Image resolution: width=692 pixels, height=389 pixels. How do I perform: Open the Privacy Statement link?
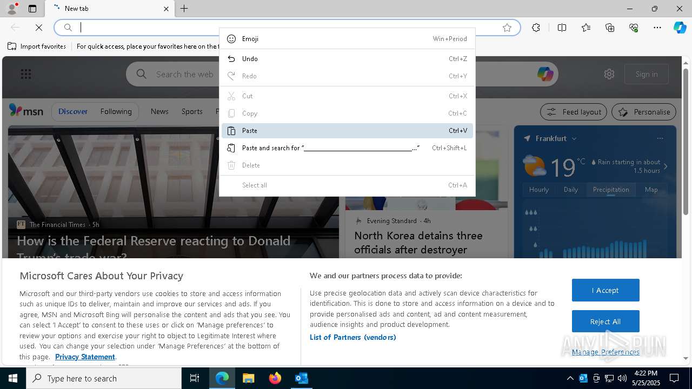pyautogui.click(x=85, y=357)
